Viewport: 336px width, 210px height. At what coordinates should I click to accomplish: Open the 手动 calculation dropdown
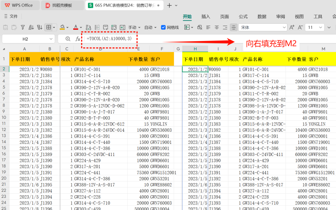point(134,28)
